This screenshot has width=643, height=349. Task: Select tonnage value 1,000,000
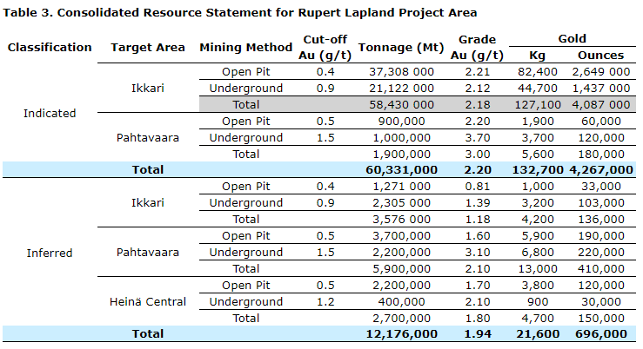tap(401, 138)
